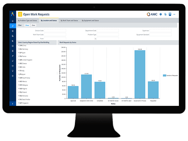The image size is (188, 141).
Task: Click the Issued and In Process bar
Action: coord(140,74)
